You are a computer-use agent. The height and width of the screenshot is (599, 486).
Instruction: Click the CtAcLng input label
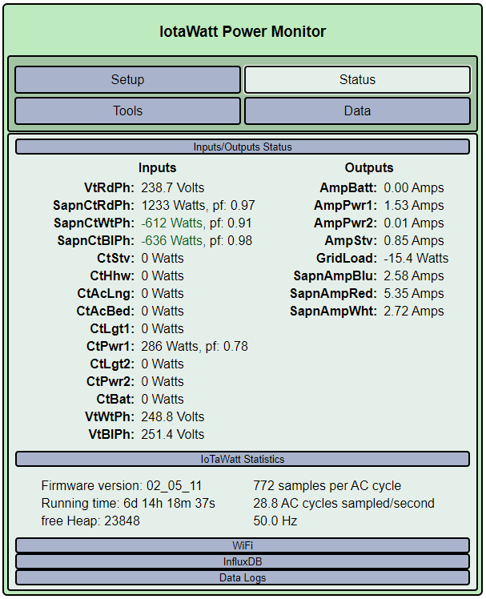tap(106, 293)
